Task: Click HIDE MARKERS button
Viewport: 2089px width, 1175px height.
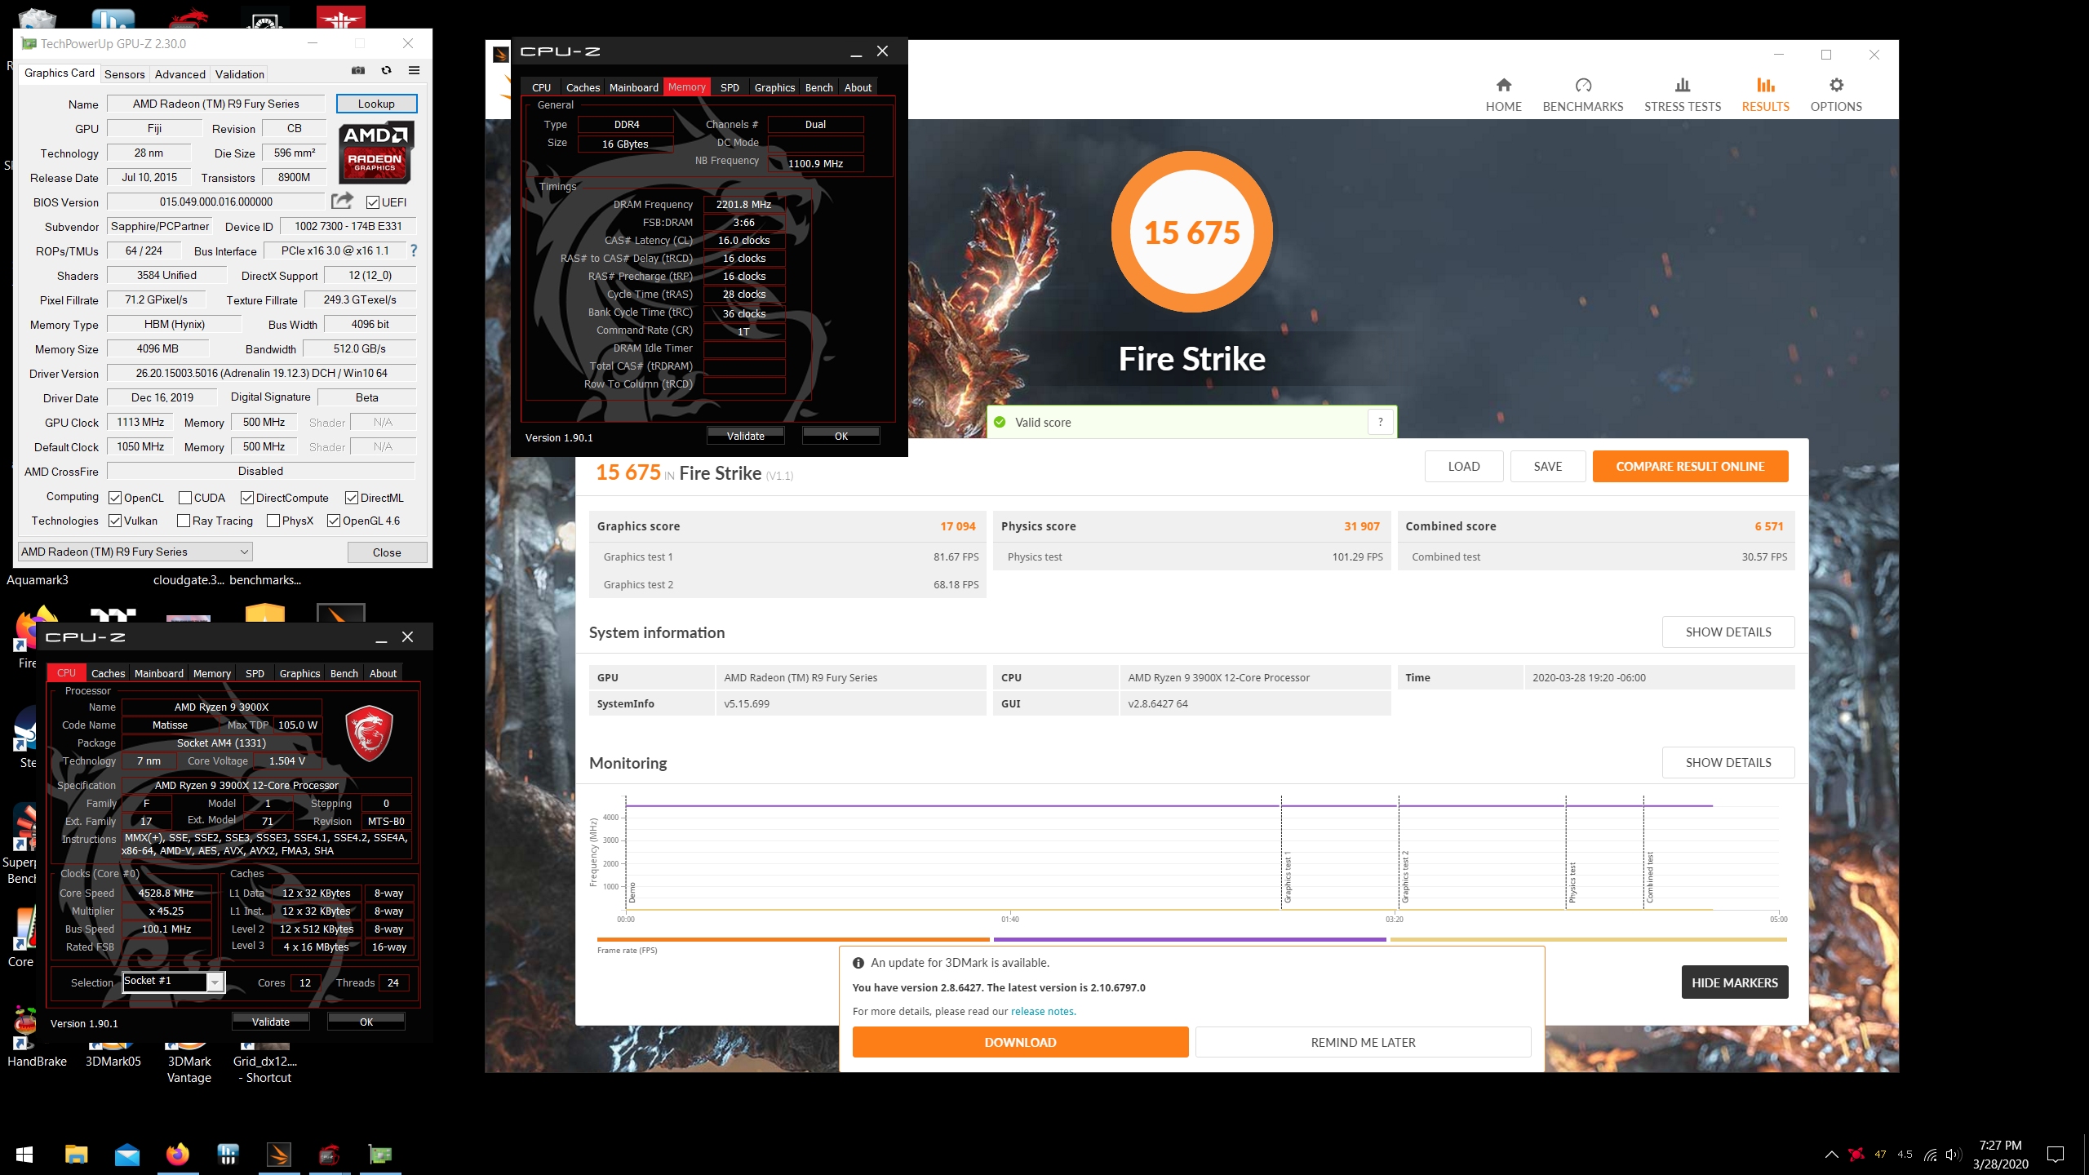Action: coord(1734,982)
